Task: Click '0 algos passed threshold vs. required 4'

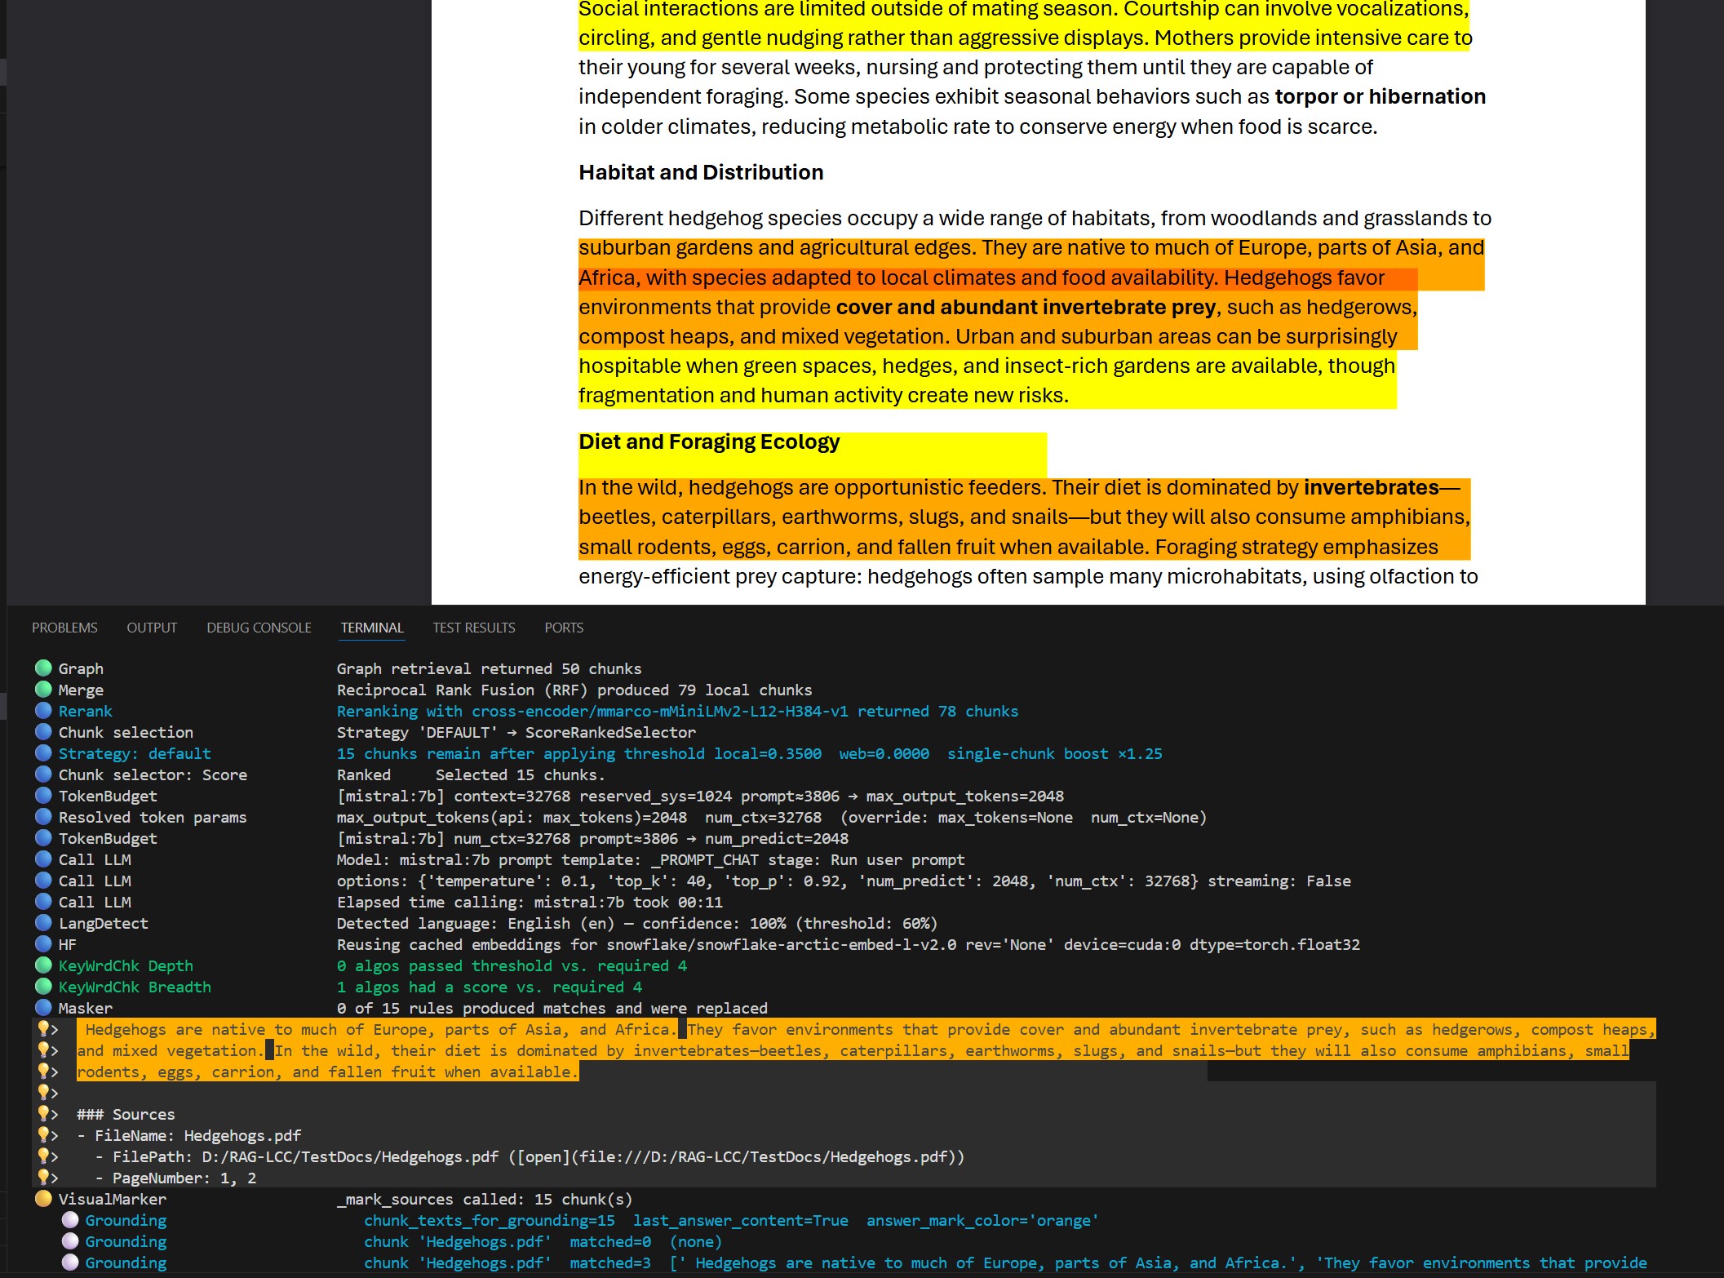Action: pos(512,965)
